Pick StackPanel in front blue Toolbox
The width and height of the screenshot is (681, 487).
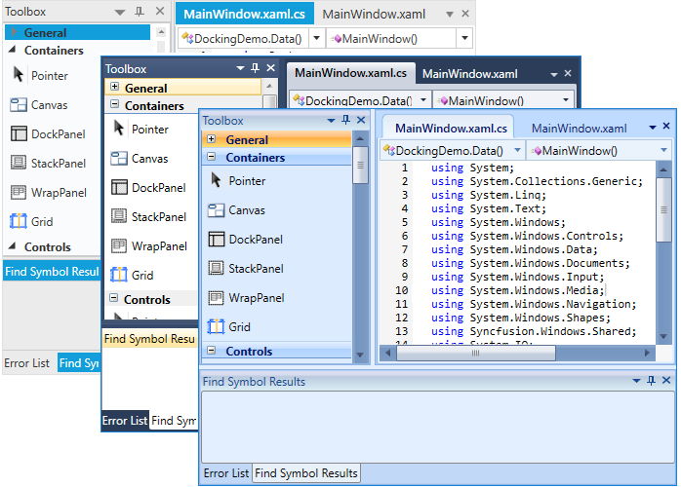coord(256,269)
